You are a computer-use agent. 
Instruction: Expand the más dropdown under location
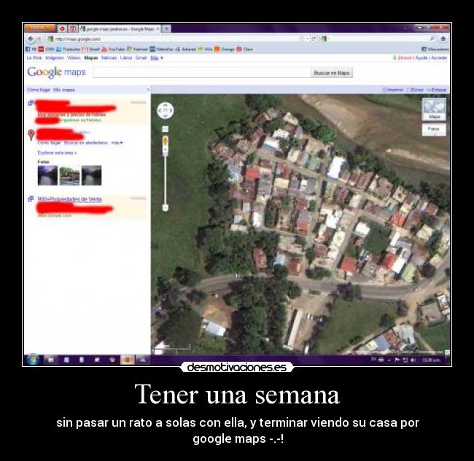click(x=117, y=143)
